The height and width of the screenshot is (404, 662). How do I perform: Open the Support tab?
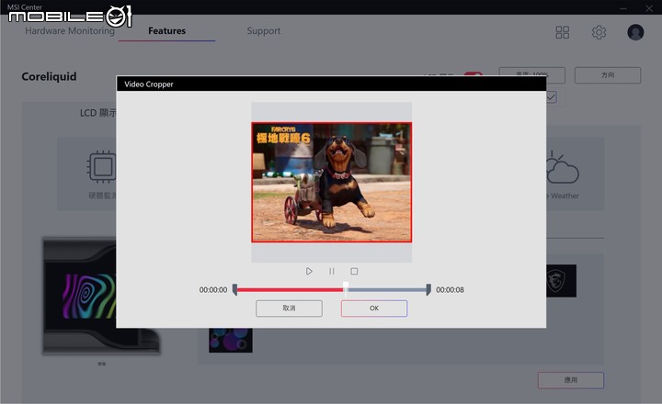pos(264,31)
